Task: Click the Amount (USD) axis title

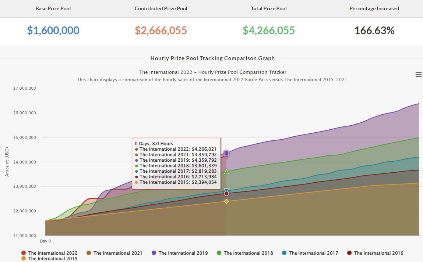Action: [x=7, y=162]
